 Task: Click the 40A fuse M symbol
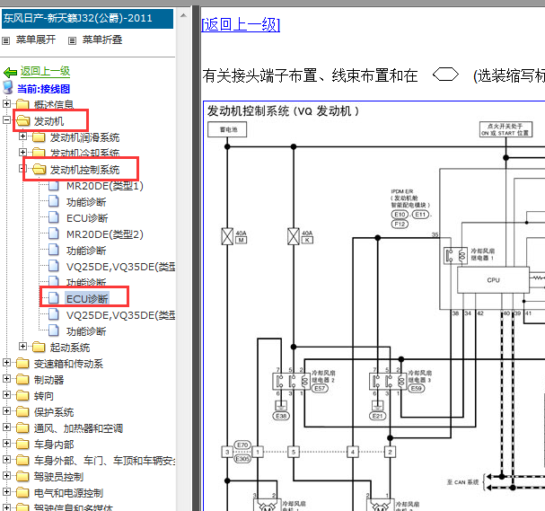227,236
